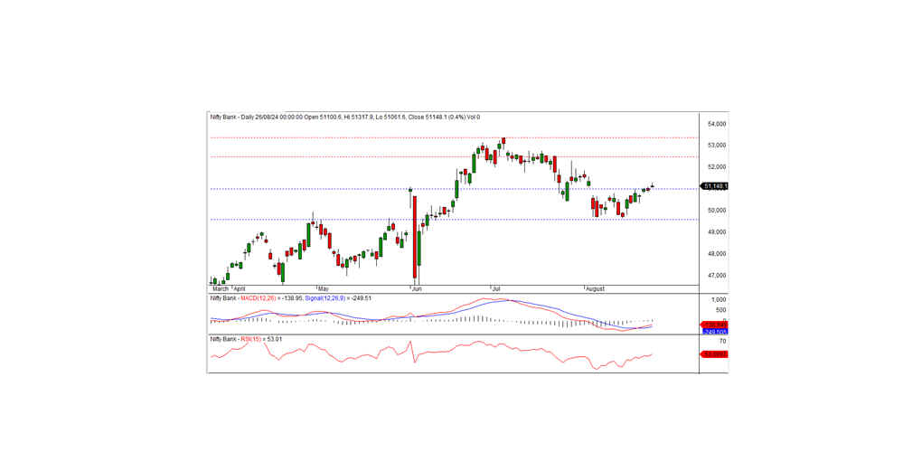The image size is (922, 471).
Task: Select the black 51,148.1 current price tag
Action: (x=714, y=186)
